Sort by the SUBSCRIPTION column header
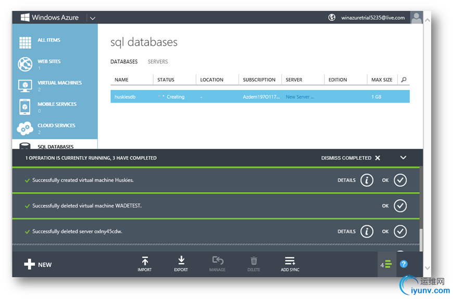 click(259, 80)
